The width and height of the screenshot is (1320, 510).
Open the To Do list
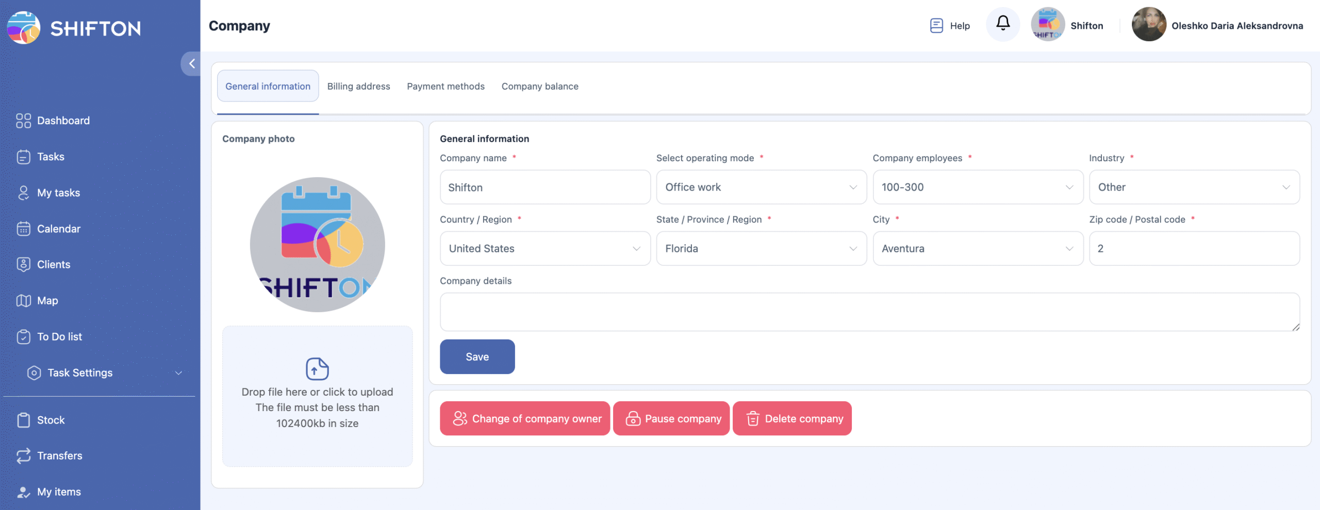(x=59, y=337)
